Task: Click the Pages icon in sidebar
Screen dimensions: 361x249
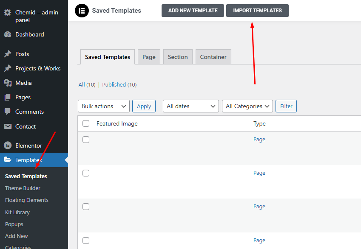Action: (x=8, y=97)
